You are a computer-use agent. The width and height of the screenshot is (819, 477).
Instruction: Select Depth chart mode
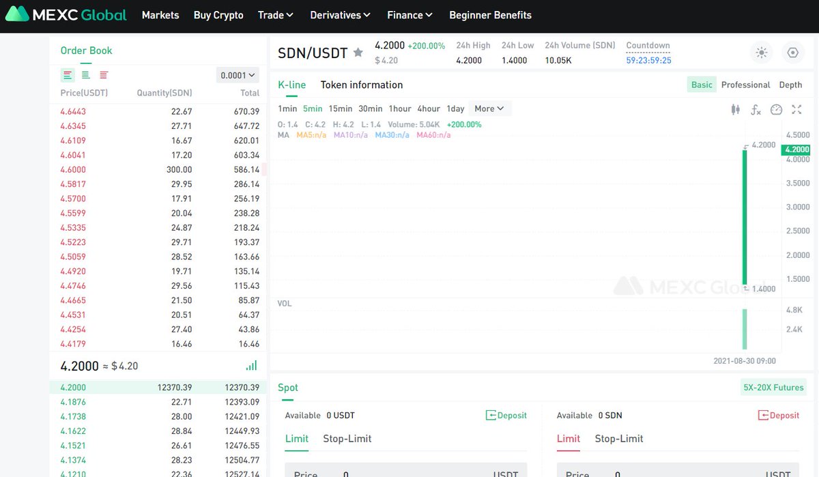[791, 85]
